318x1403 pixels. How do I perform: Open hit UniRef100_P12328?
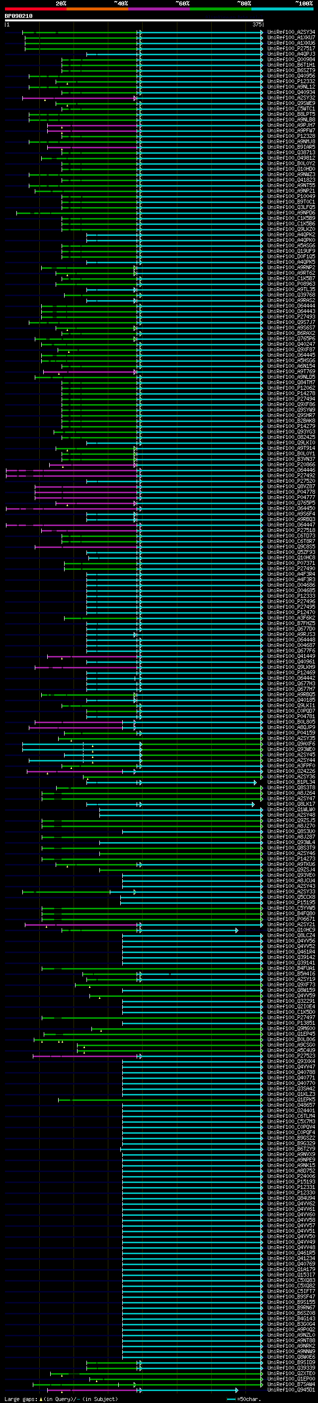tap(291, 136)
